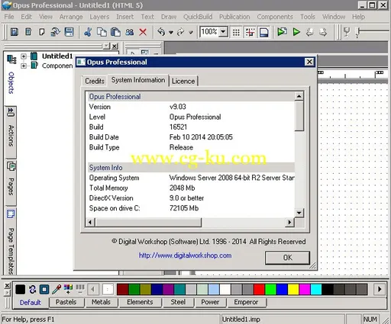Toggle the snap-to-guides icon in toolbar
Viewport: 391px width, 324px height.
(250, 32)
